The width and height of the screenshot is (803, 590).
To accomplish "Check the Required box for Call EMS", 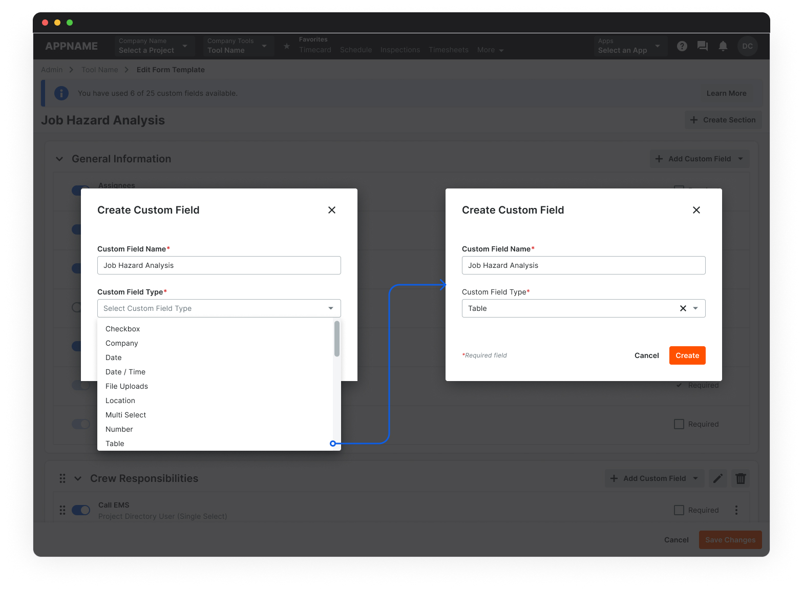I will click(679, 510).
